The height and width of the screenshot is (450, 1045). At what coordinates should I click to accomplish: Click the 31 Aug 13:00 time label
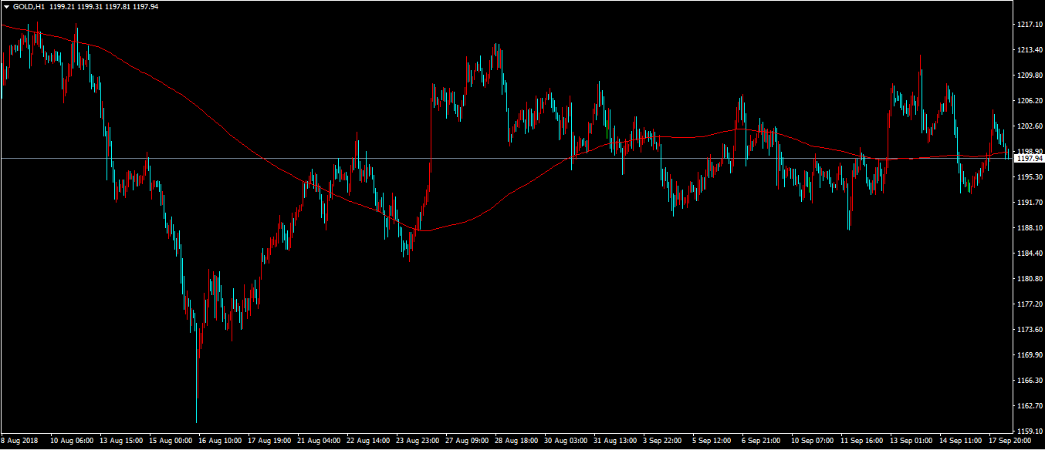(615, 442)
